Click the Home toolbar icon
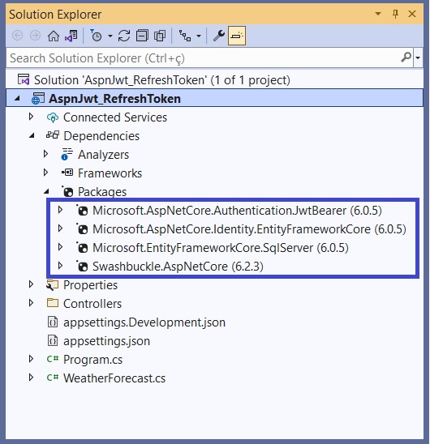The image size is (430, 444). tap(54, 36)
